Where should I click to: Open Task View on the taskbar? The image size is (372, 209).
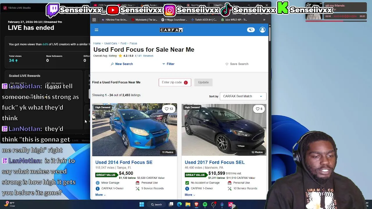coord(171,205)
